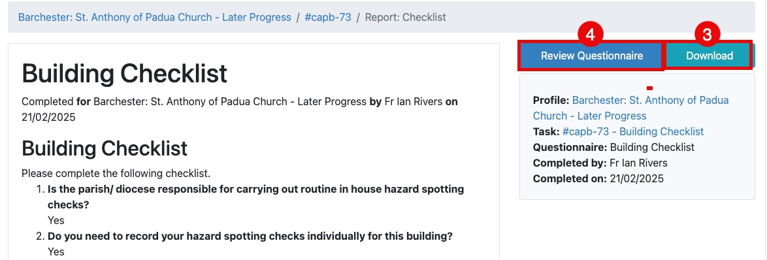
Task: Click the 'Please complete the following checklist' text
Action: coord(116,174)
